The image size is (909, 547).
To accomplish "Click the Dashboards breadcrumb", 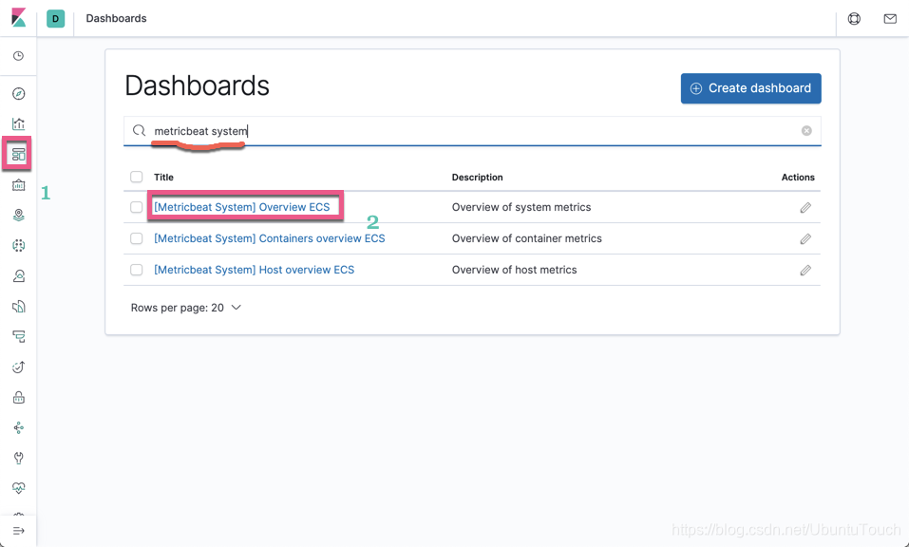I will pos(116,19).
